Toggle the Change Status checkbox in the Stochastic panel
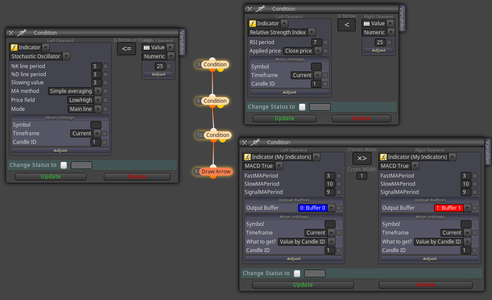492x300 pixels. pyautogui.click(x=63, y=165)
